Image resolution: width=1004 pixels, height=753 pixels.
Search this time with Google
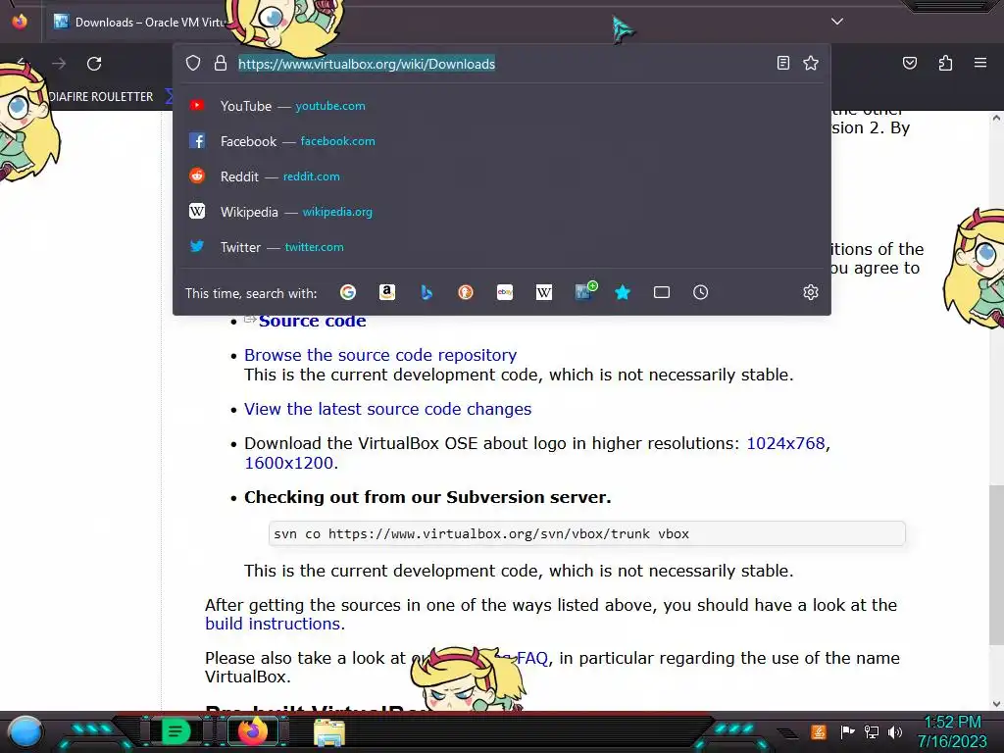coord(348,292)
